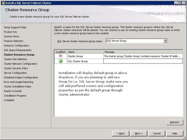Select the SQL Cluster Group row name

click(77, 61)
